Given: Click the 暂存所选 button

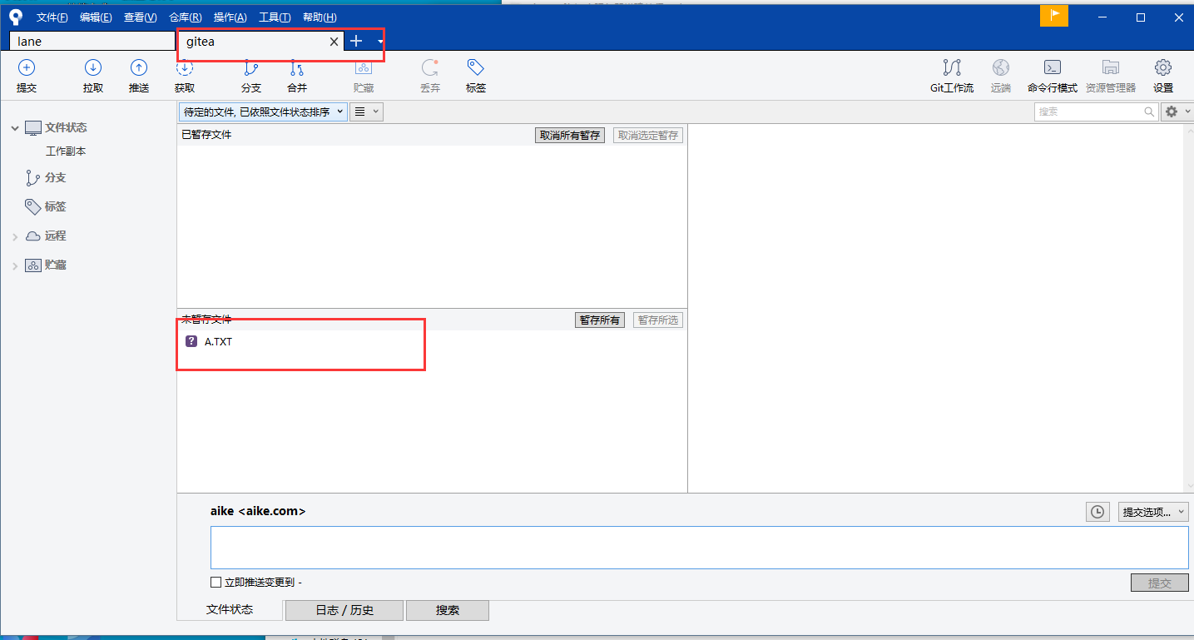Looking at the screenshot, I should (658, 320).
